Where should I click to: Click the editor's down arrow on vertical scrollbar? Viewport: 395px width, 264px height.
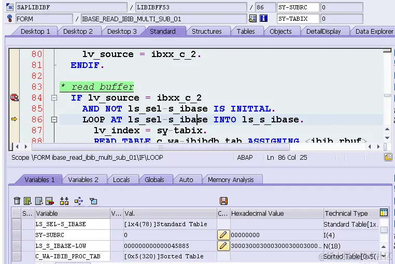(387, 137)
